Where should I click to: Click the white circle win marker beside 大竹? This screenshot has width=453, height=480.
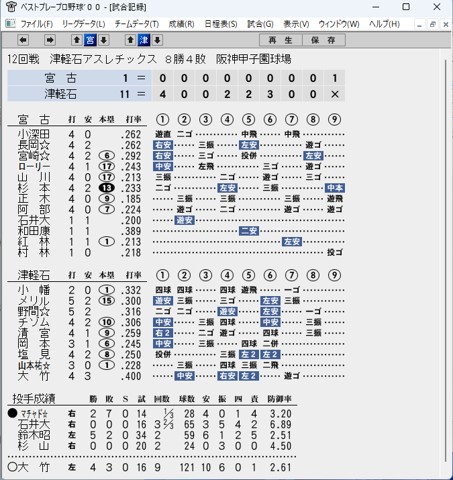13,467
